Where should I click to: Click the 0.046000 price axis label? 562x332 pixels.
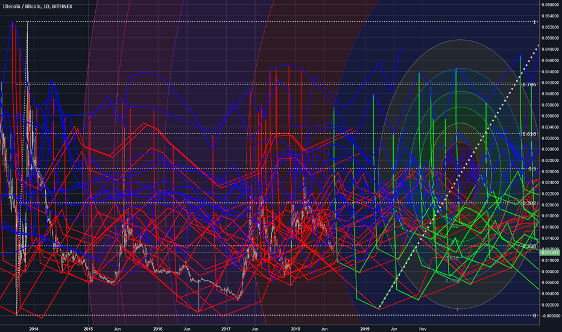pos(551,60)
